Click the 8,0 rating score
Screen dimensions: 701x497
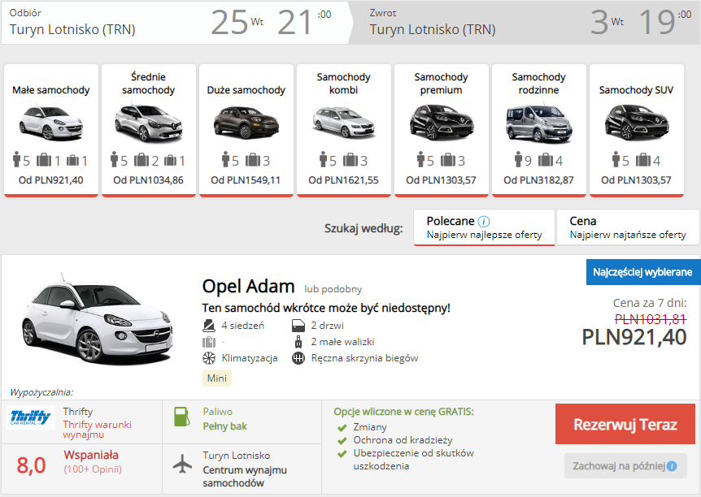point(31,465)
